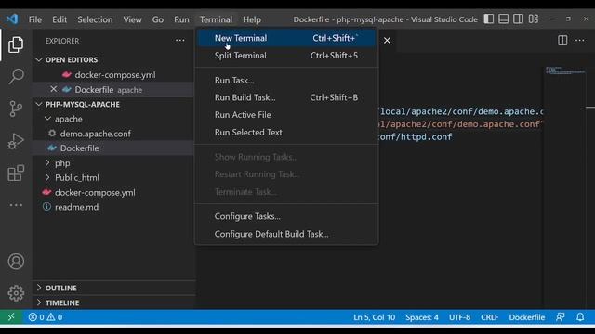Click the editor minimap
The width and height of the screenshot is (595, 334).
pos(565,71)
